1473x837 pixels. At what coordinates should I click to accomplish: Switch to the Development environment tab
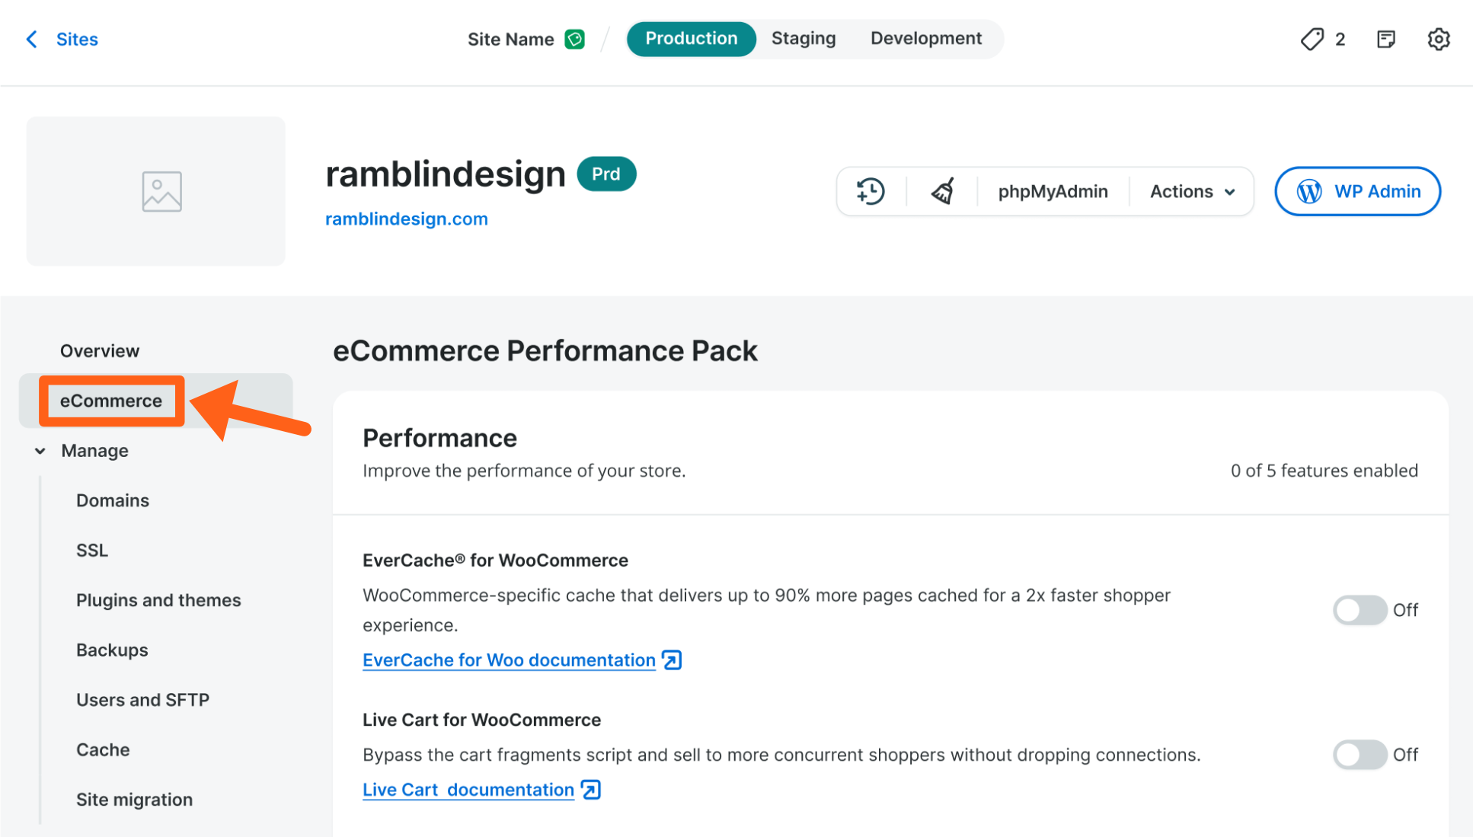[925, 39]
